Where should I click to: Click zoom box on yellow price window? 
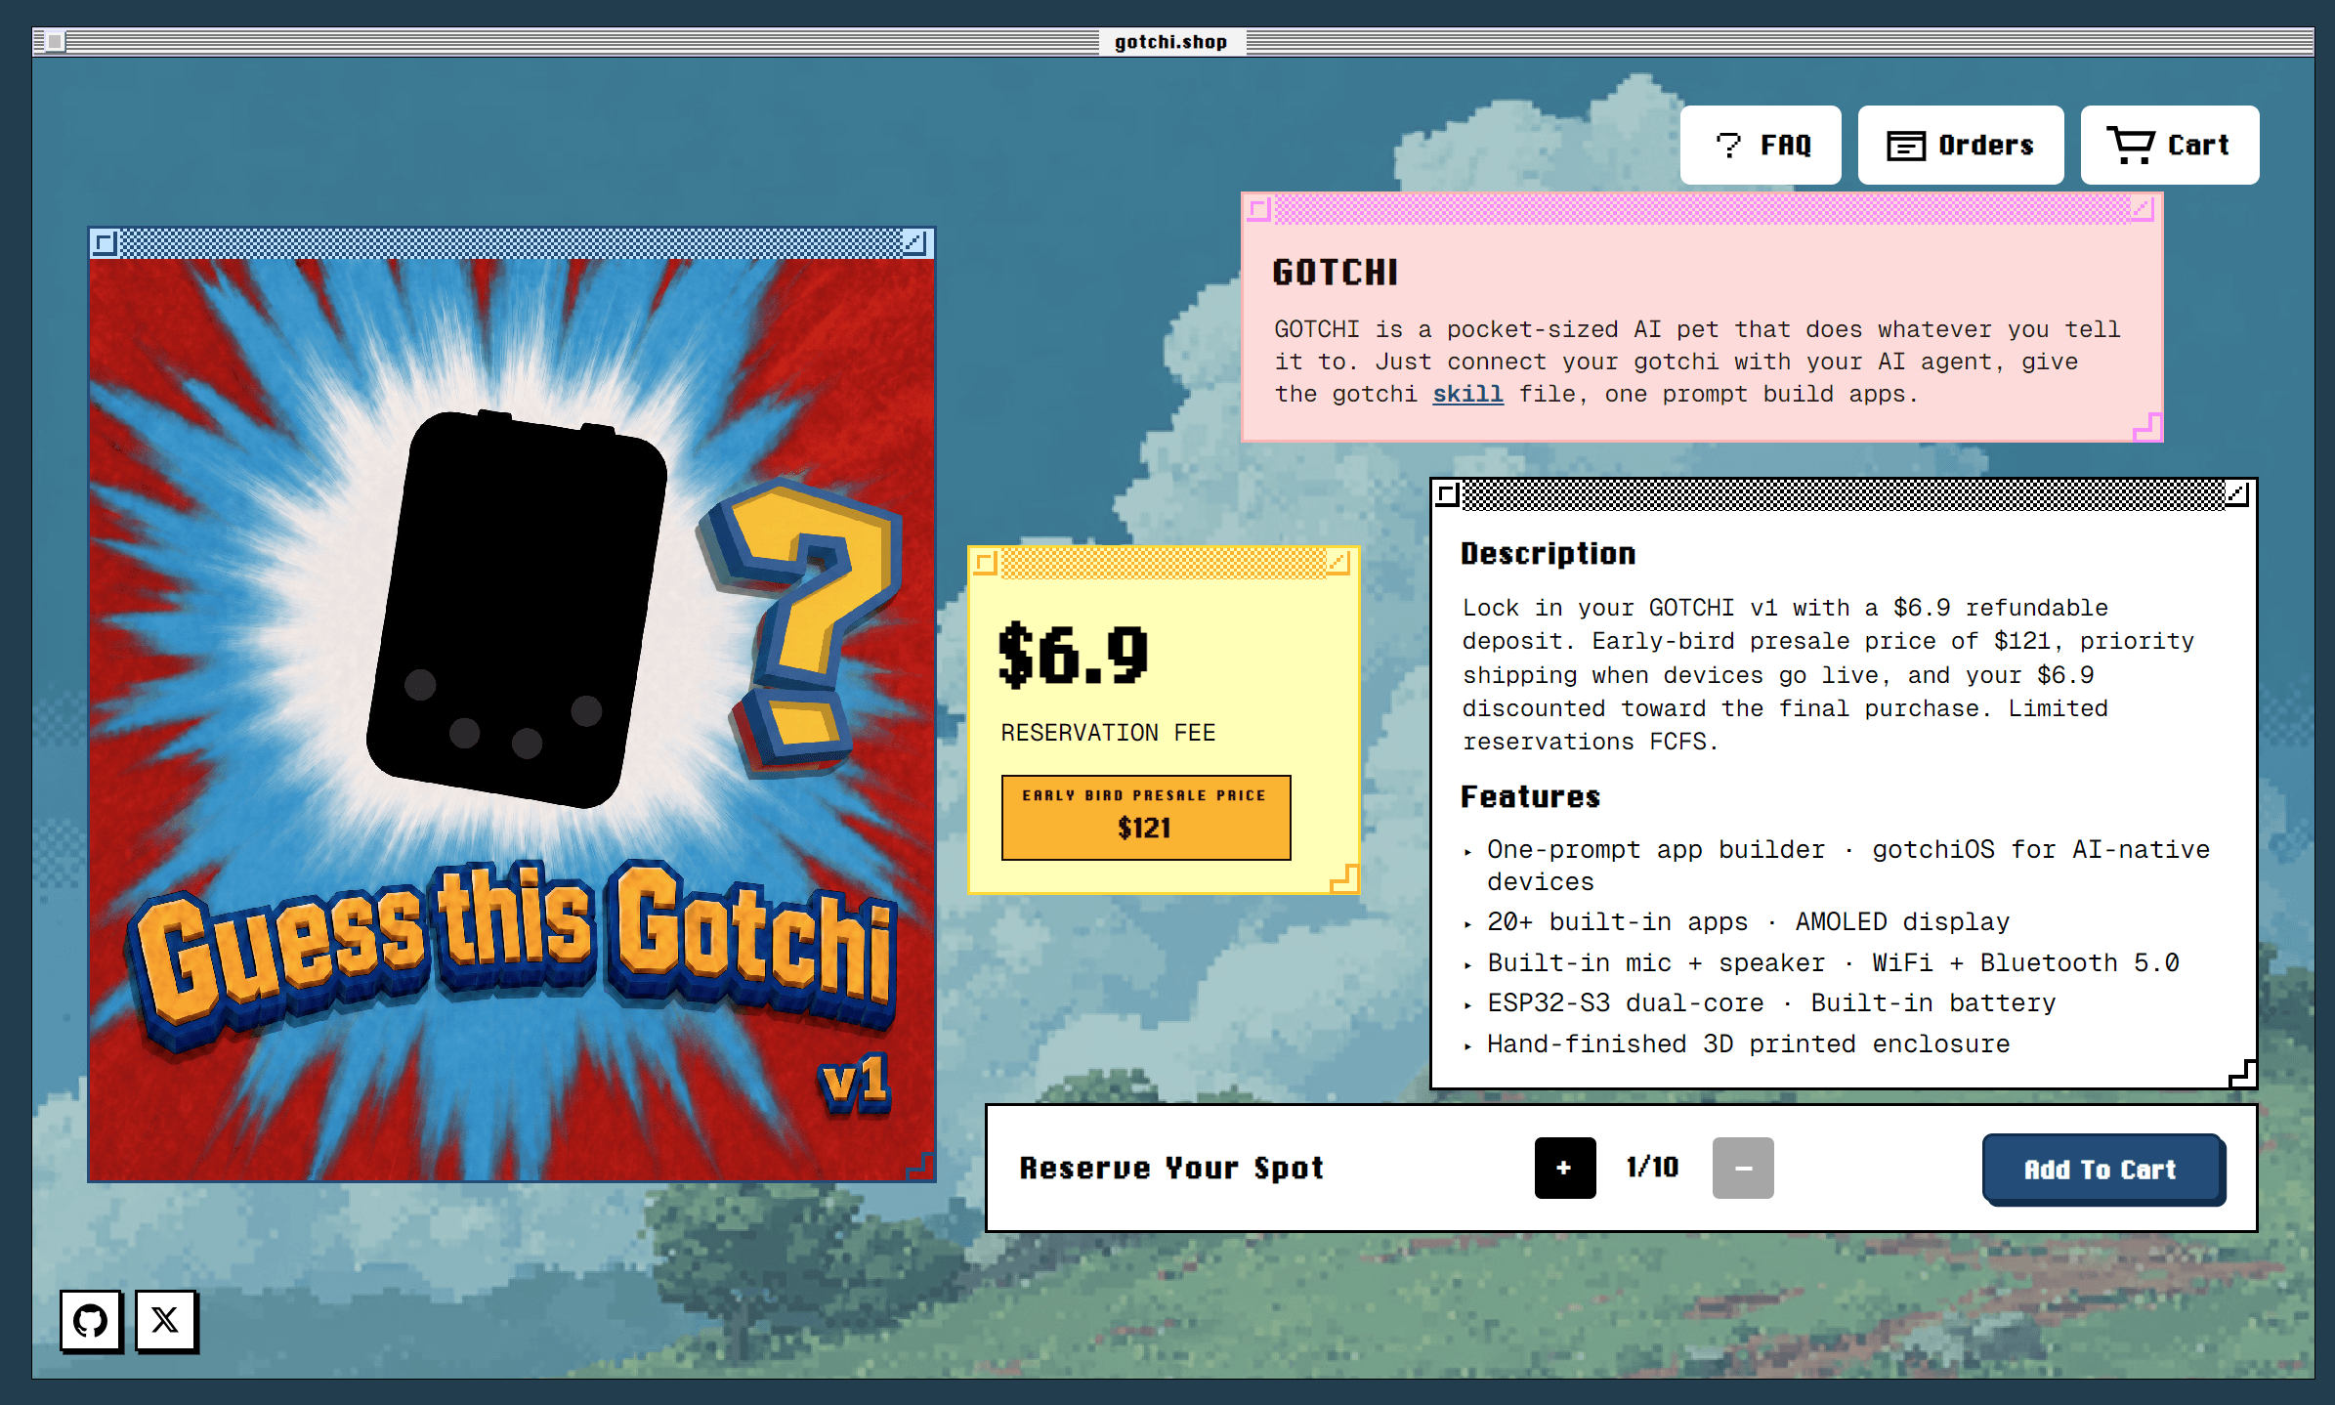1337,562
